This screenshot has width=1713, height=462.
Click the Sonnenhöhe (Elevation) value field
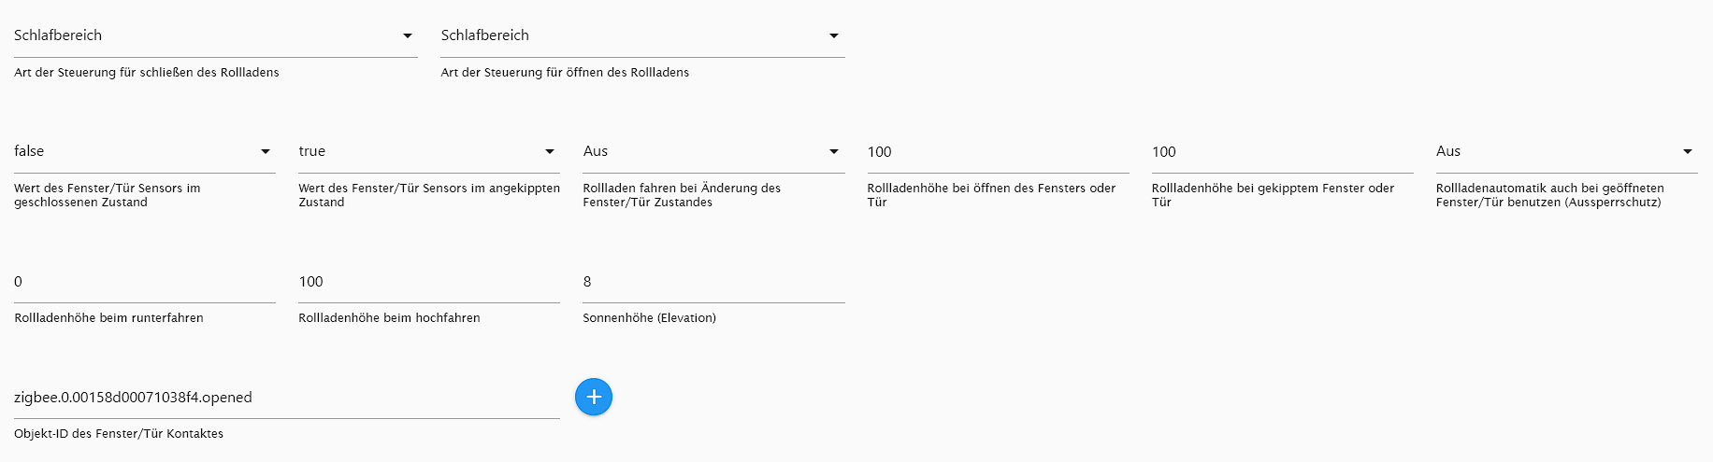tap(713, 282)
